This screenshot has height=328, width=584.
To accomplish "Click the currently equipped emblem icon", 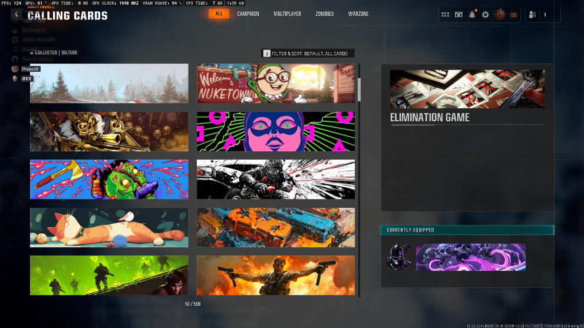I will (x=398, y=257).
